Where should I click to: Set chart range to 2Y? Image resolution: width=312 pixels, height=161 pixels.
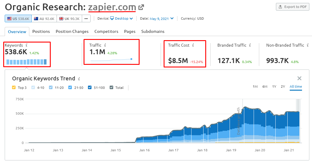point(283,87)
